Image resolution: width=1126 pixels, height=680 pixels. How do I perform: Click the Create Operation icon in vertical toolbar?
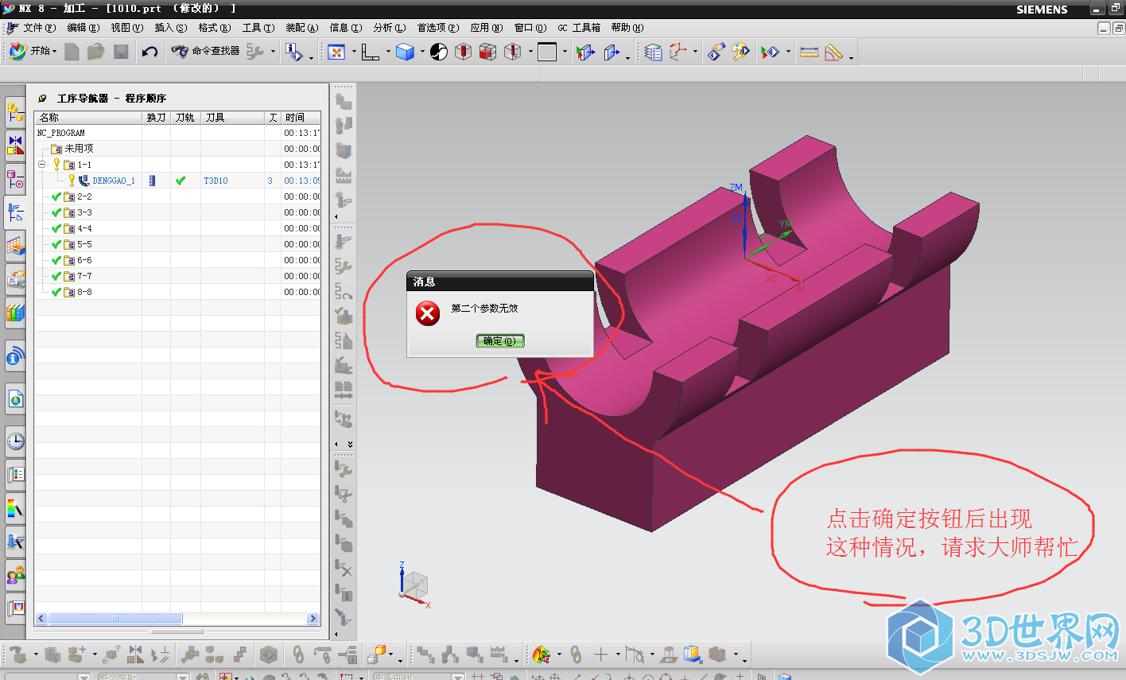click(344, 200)
